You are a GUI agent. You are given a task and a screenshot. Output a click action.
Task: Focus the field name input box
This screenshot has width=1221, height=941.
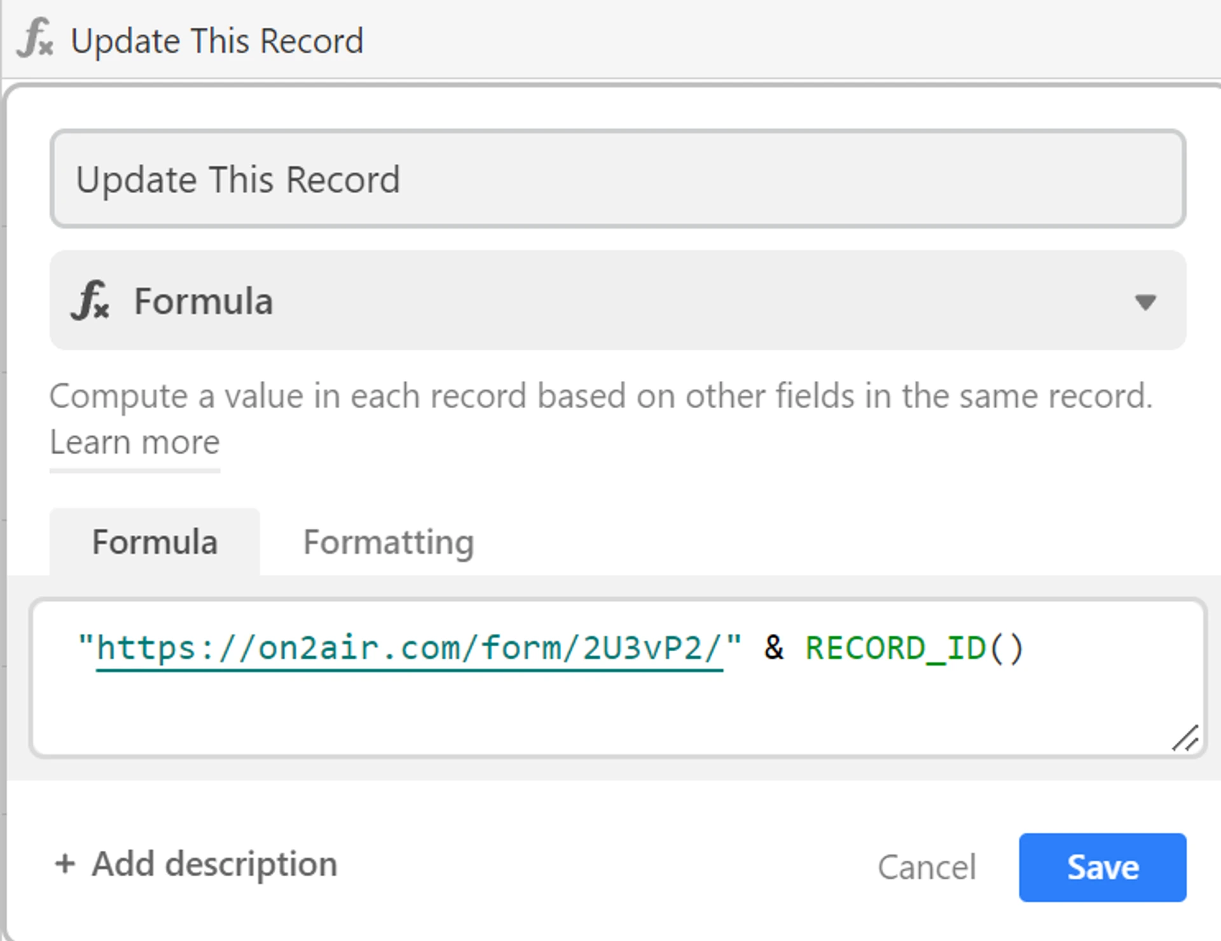617,179
